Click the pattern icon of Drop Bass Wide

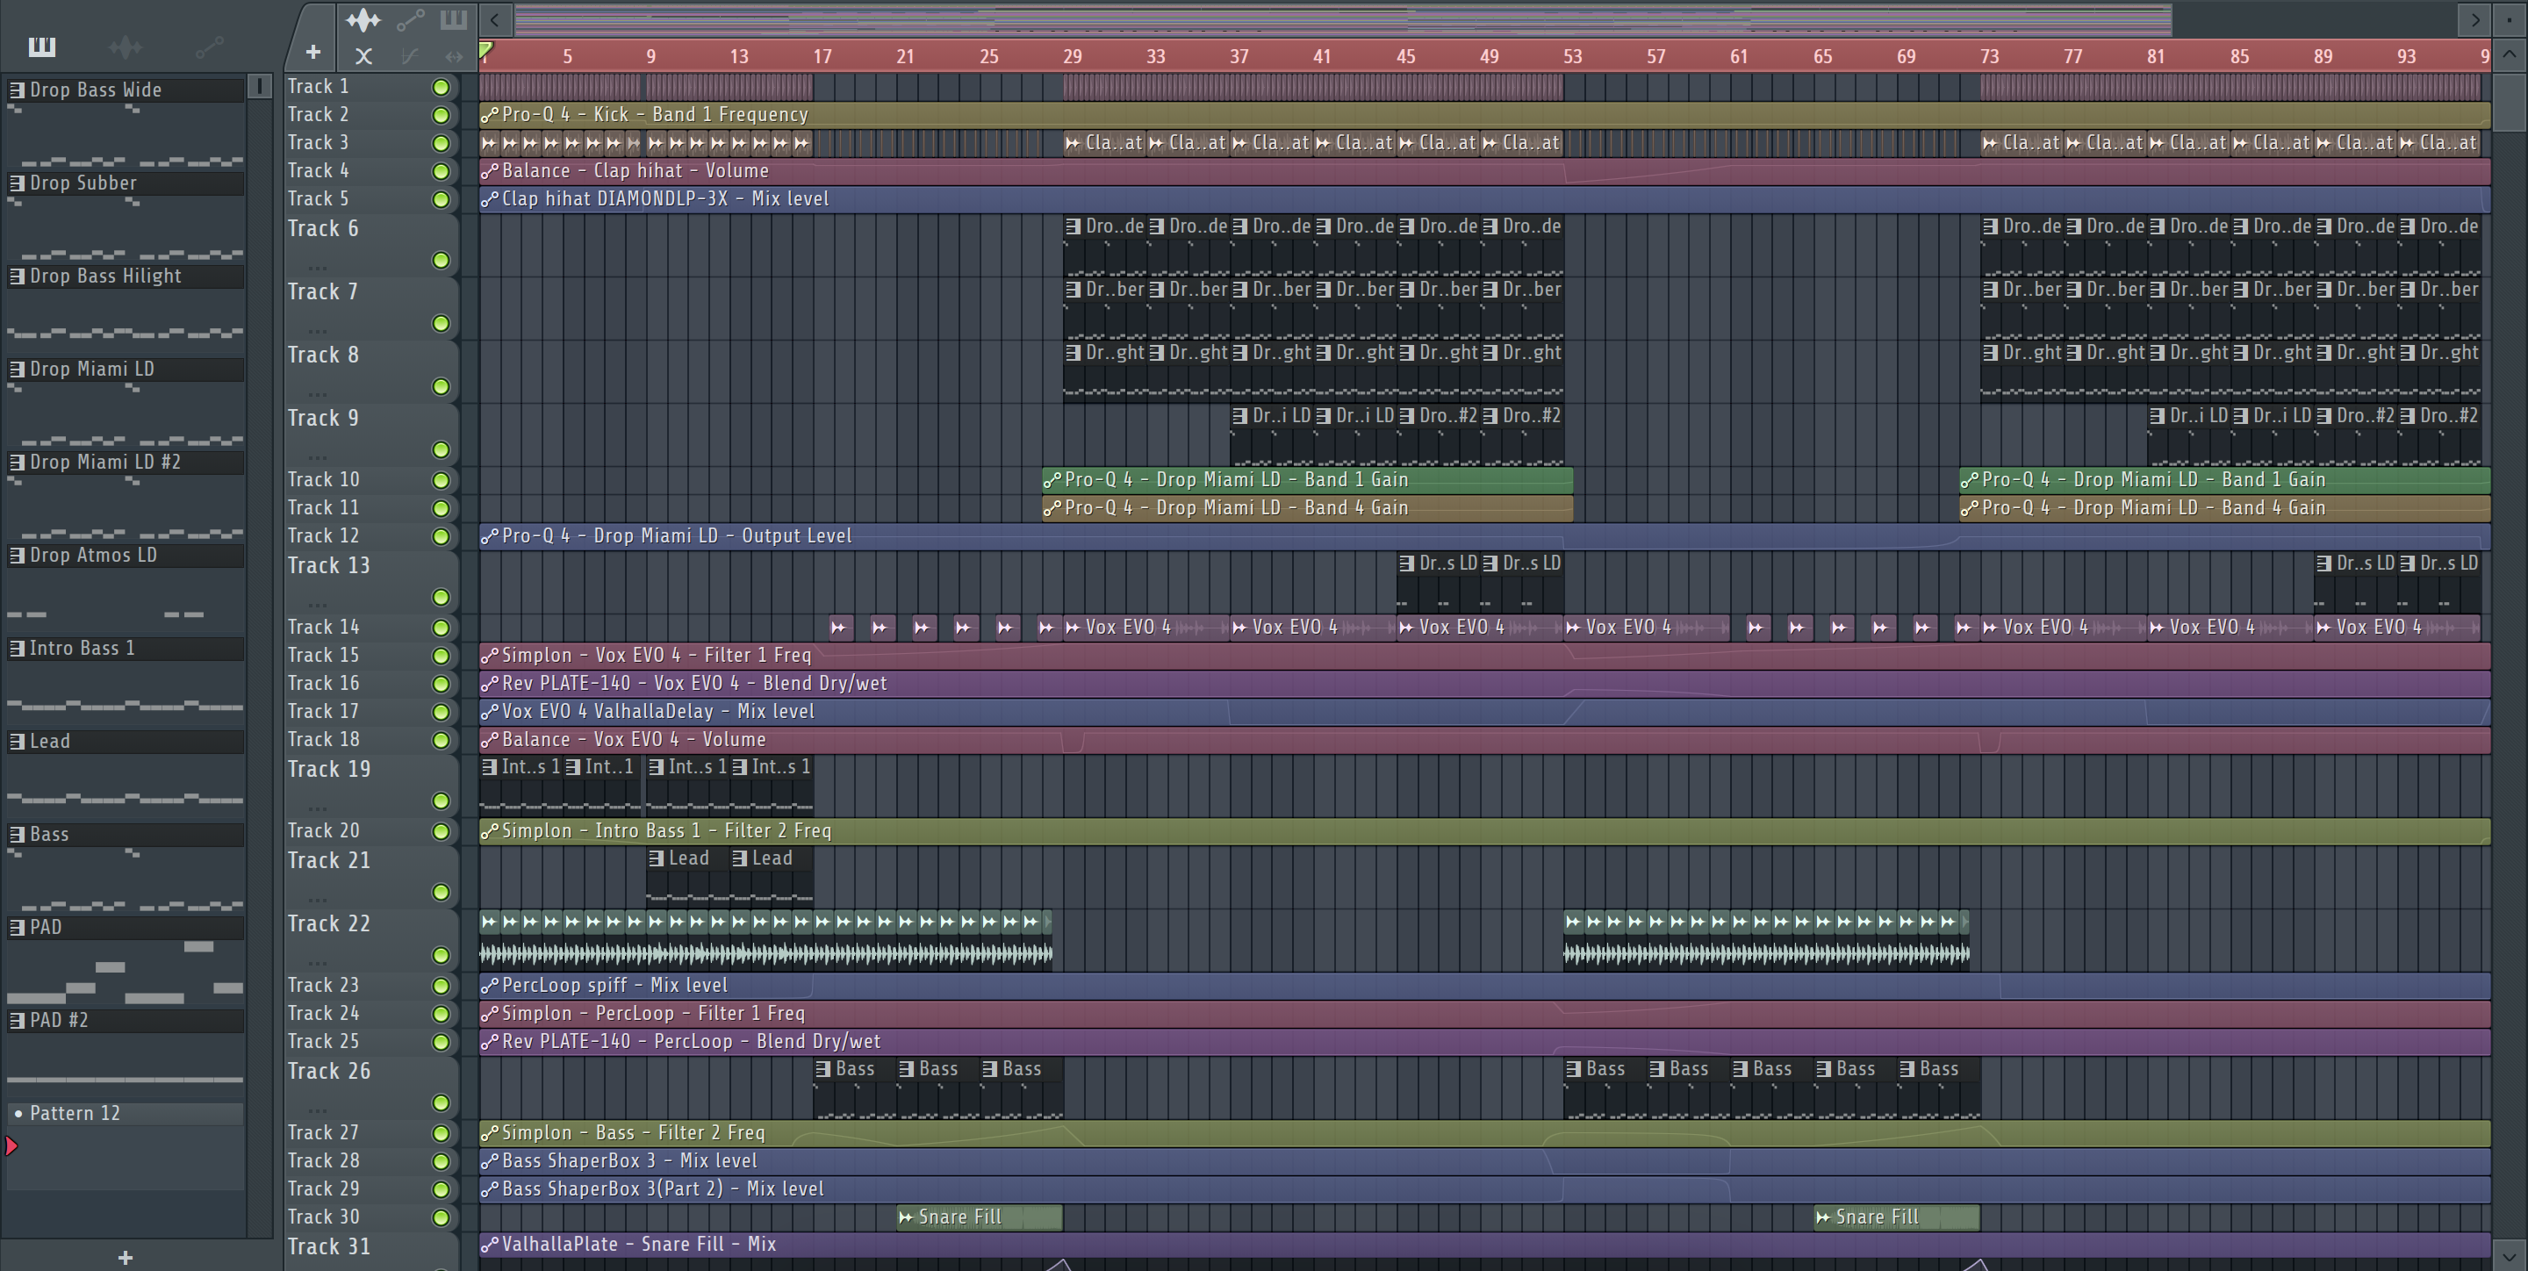[x=17, y=90]
